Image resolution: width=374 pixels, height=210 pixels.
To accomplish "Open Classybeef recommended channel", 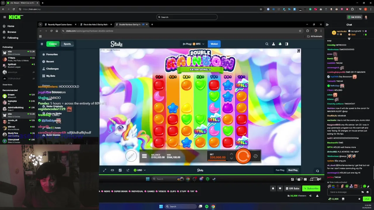I will pos(18,141).
